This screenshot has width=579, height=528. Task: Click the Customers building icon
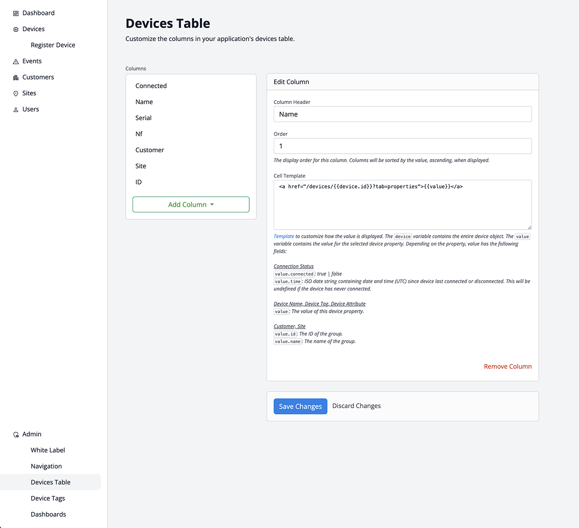16,78
